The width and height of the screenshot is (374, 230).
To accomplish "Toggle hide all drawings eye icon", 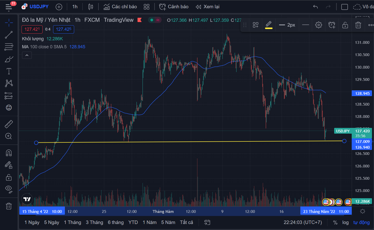I will coord(9,189).
